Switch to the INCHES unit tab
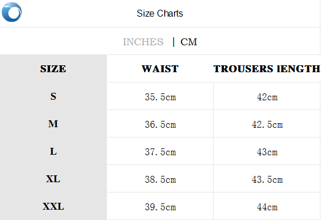321x220 pixels. tap(143, 42)
